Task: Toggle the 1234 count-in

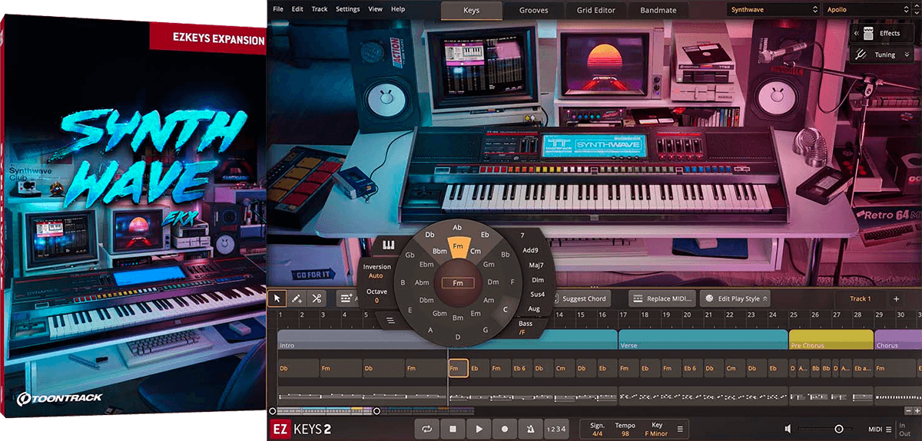Action: (x=556, y=429)
